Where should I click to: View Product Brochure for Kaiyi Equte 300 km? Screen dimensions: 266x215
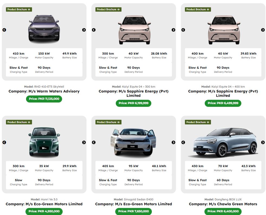pos(108,9)
